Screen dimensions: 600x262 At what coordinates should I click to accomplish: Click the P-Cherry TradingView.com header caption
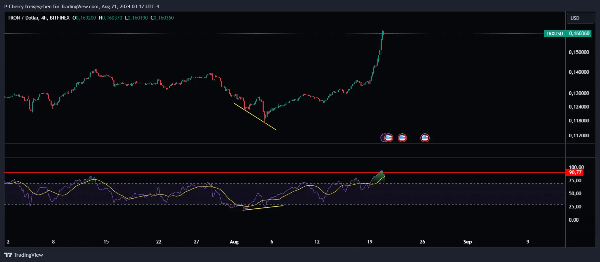click(81, 7)
